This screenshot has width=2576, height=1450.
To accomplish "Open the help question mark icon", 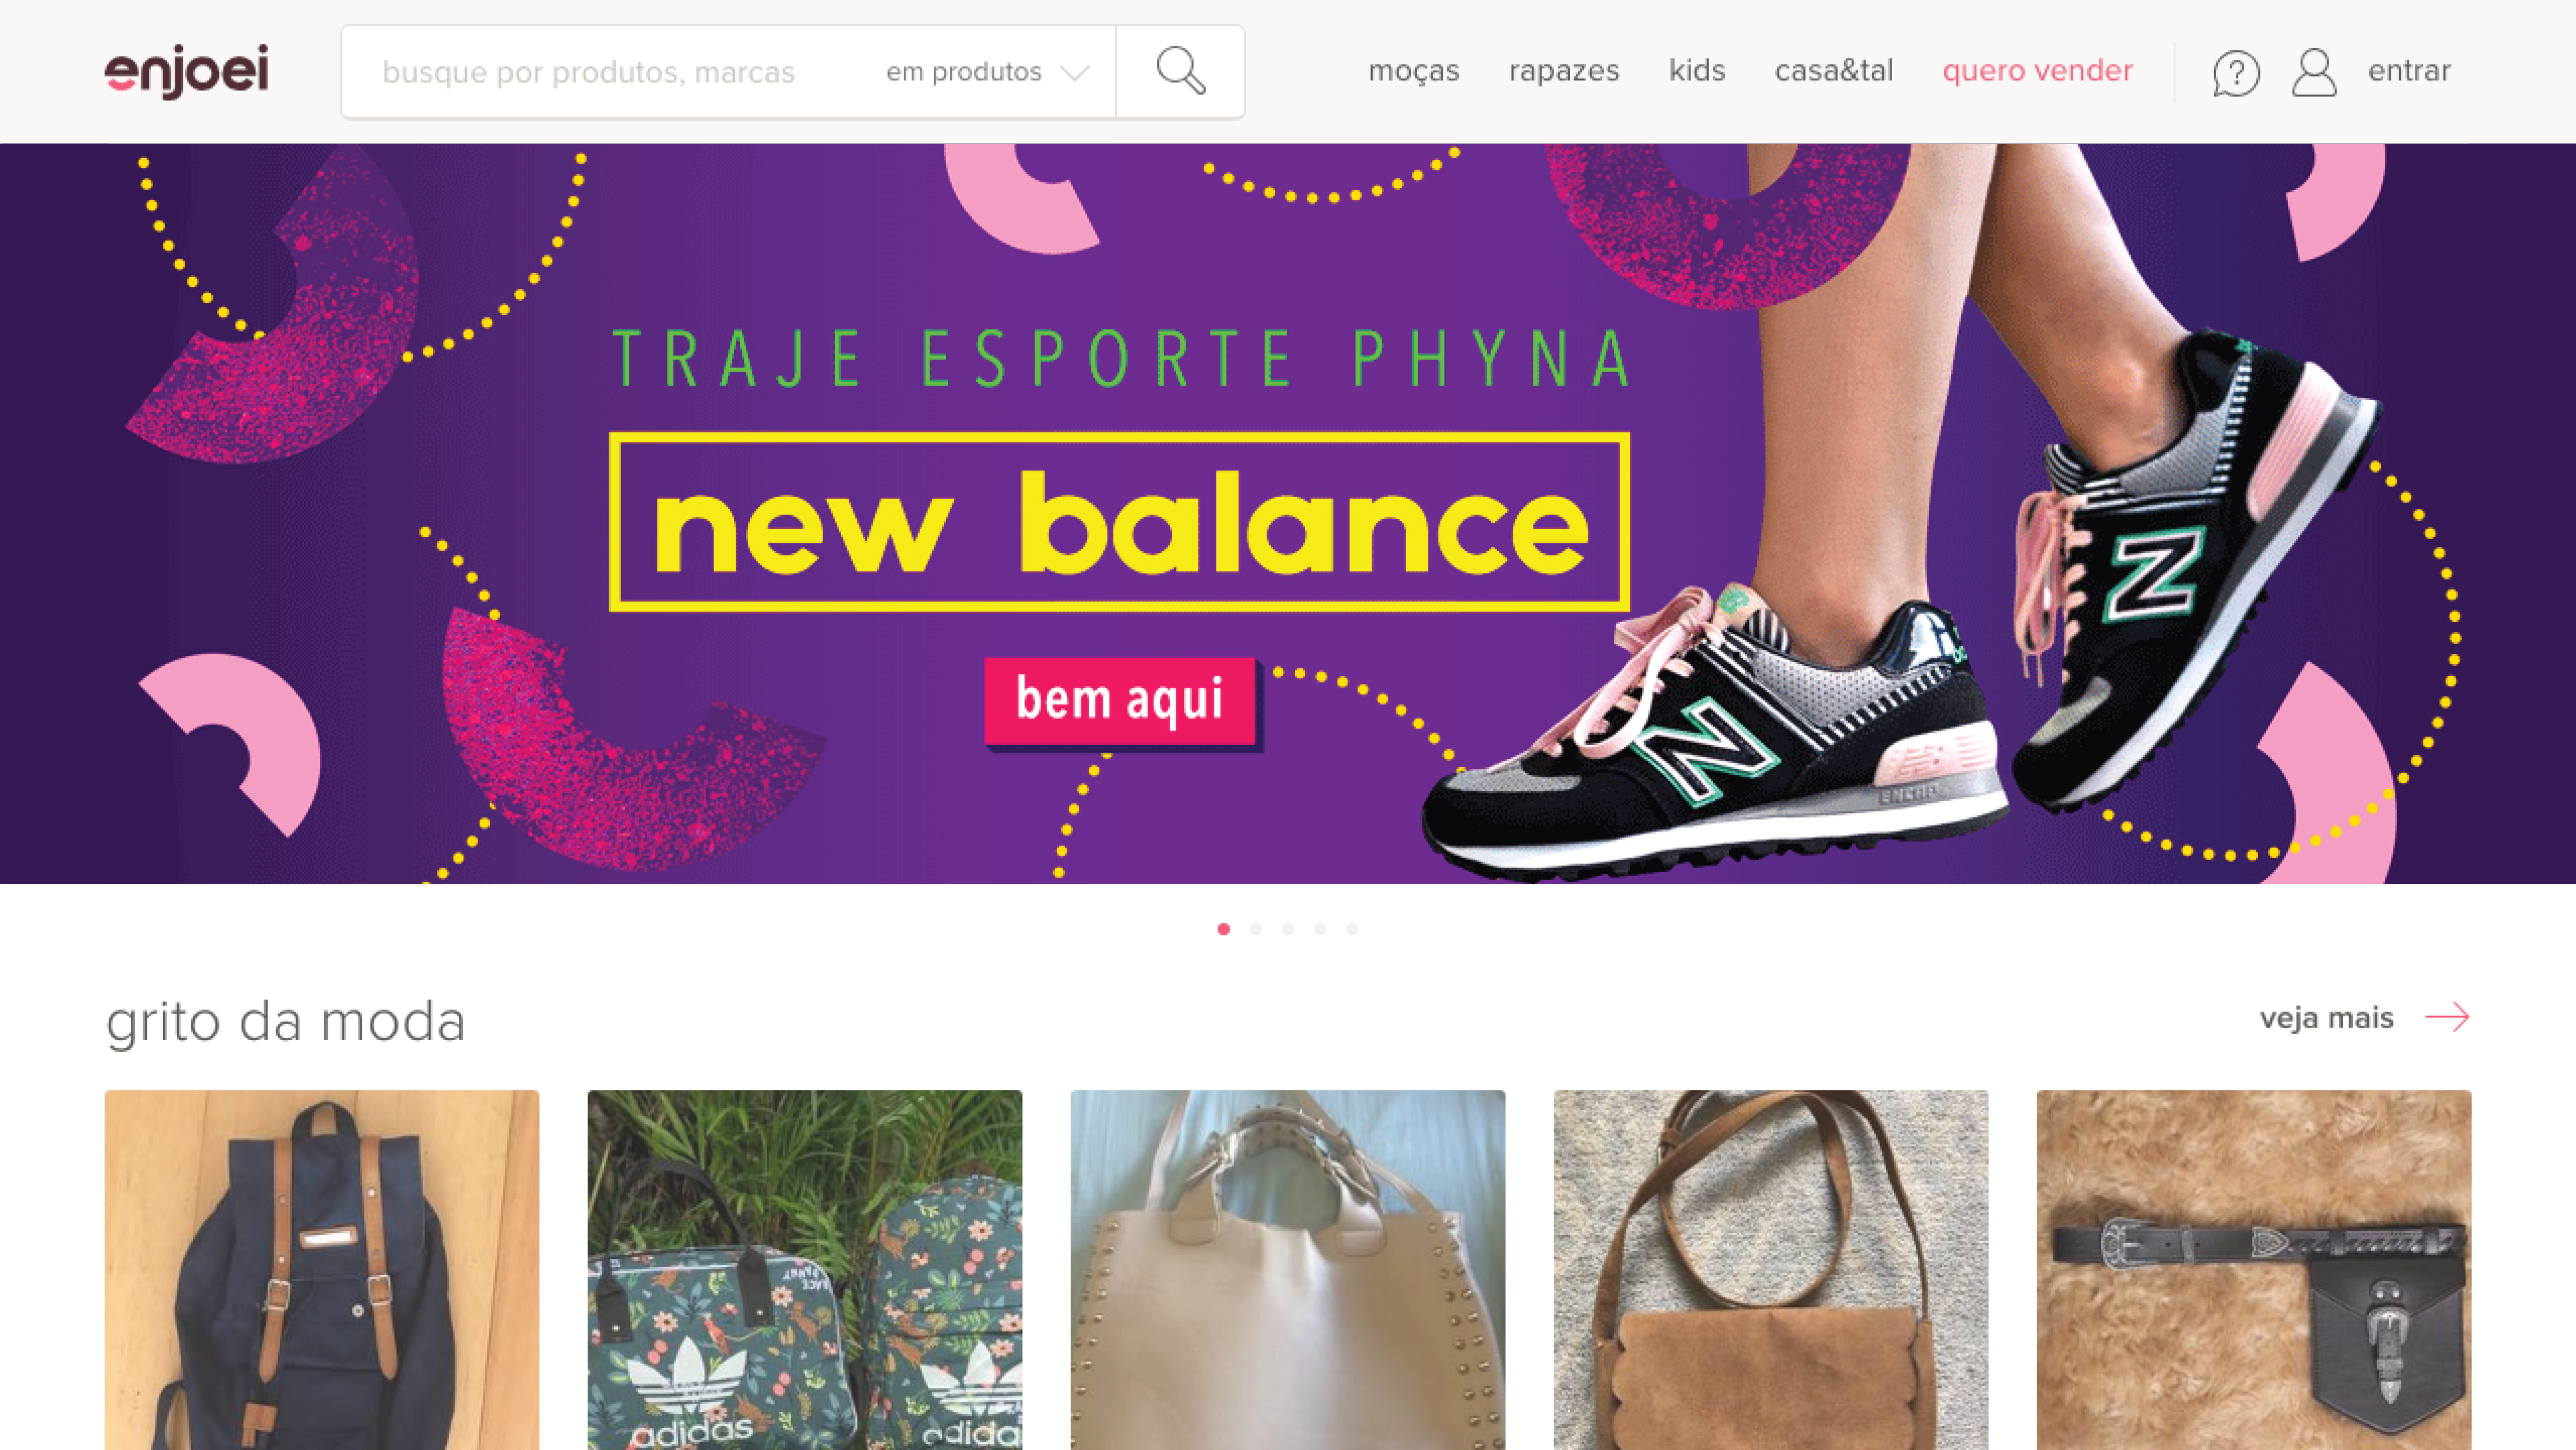I will [x=2236, y=73].
